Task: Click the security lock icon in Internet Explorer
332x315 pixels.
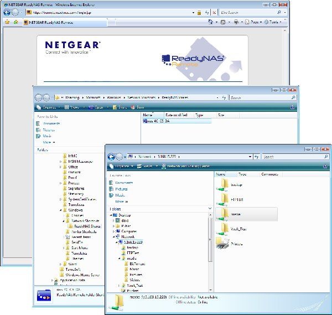Action: 199,13
